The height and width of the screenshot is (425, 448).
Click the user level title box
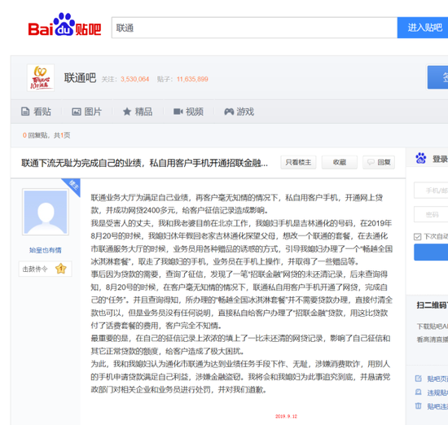point(45,269)
